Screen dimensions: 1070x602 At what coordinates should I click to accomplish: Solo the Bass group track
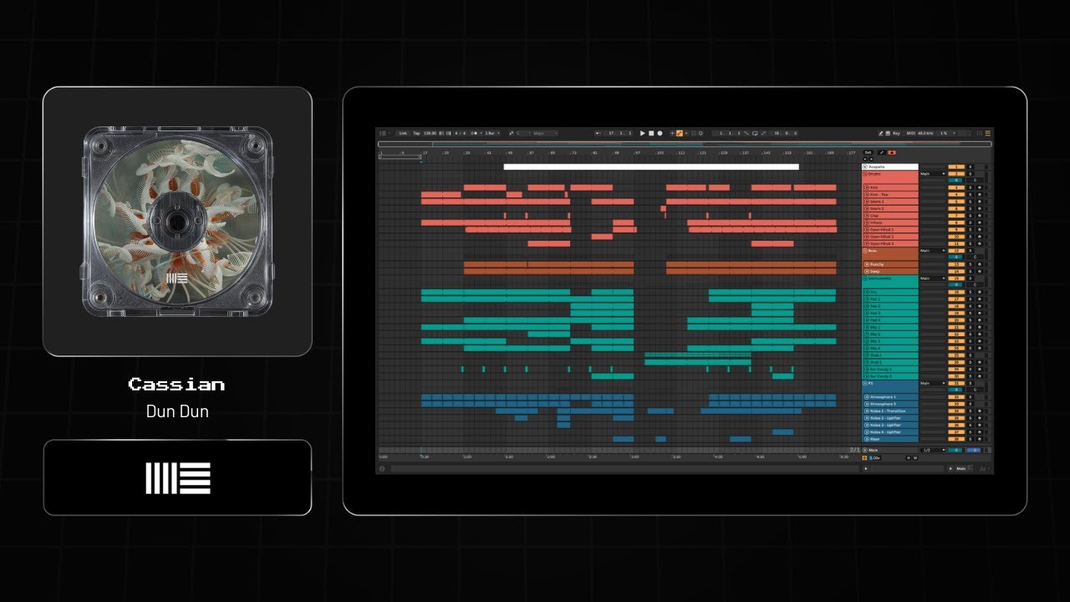[x=970, y=250]
